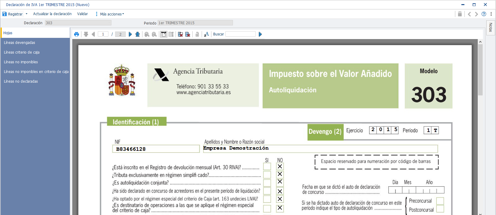496x215 pixels.
Task: Click the blue printer icon in the report toolbar
Action: [x=77, y=34]
